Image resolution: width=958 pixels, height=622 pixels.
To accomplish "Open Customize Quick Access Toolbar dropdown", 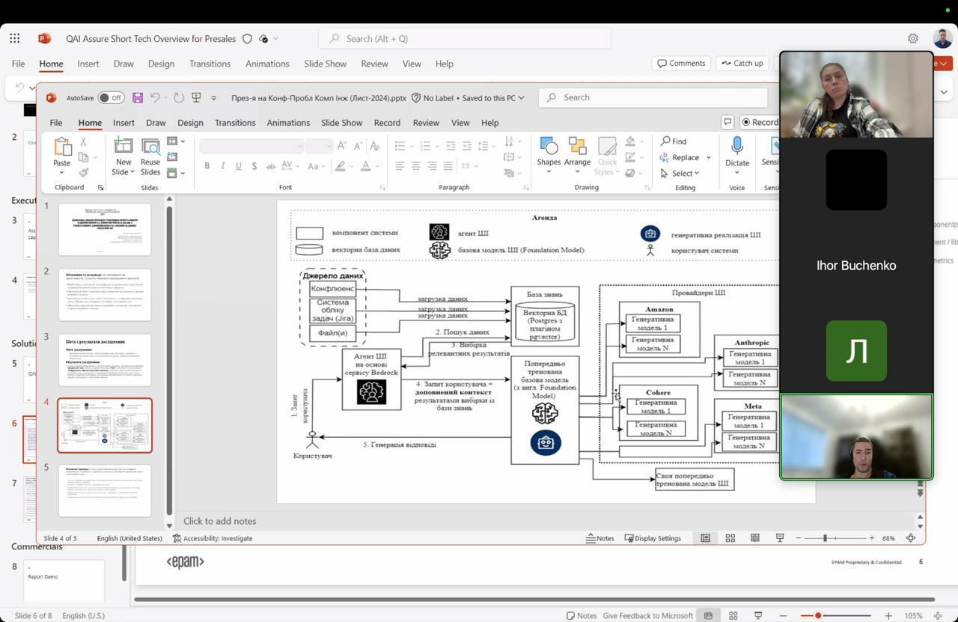I will point(213,98).
